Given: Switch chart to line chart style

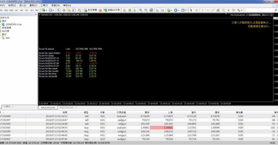Looking at the screenshot, I should pos(135,10).
